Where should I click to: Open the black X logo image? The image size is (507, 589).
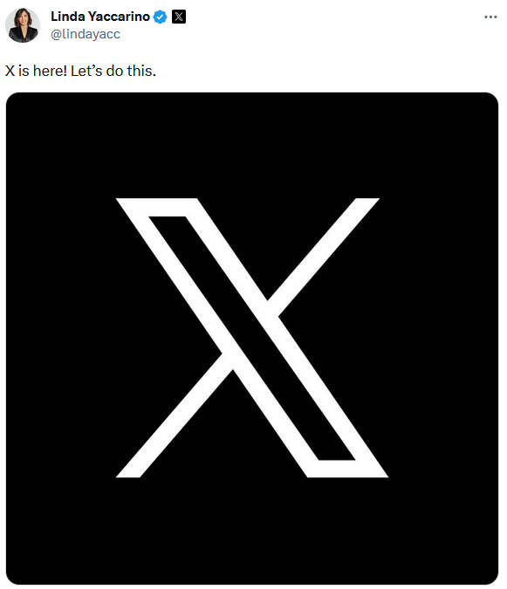[x=252, y=338]
